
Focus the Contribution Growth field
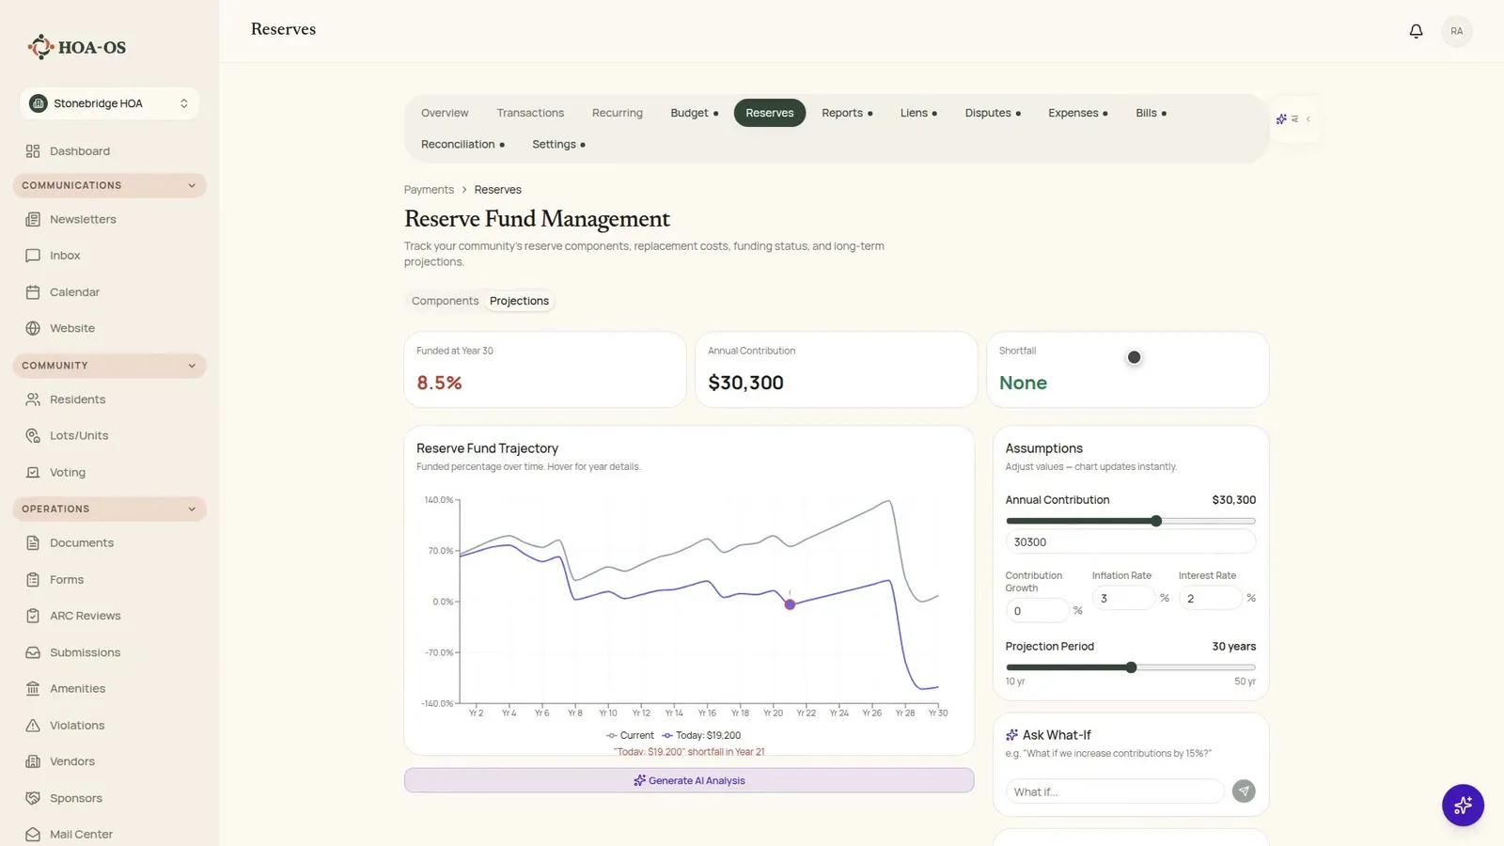[x=1037, y=611]
